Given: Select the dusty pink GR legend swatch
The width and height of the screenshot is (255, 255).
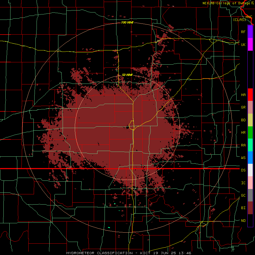Looking at the screenshot, I should pos(250,107).
